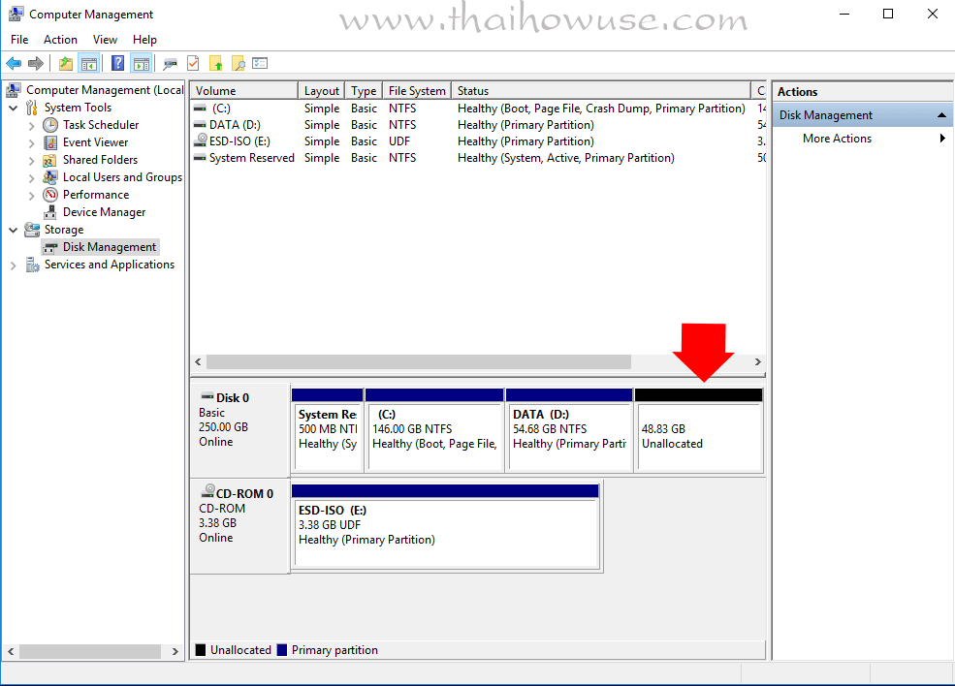955x686 pixels.
Task: Click right arrow of volume list scrollbar
Action: coord(757,362)
